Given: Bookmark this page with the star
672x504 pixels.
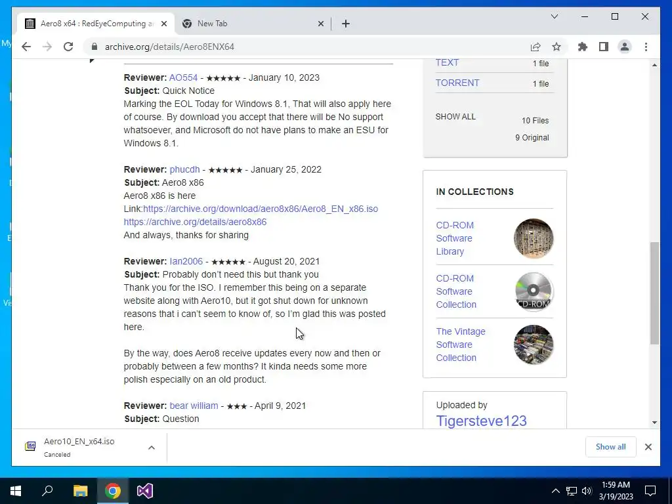Looking at the screenshot, I should pos(556,47).
